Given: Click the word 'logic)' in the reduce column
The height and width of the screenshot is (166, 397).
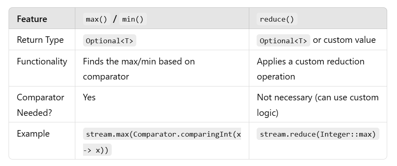Looking at the screenshot, I should coord(268,113).
